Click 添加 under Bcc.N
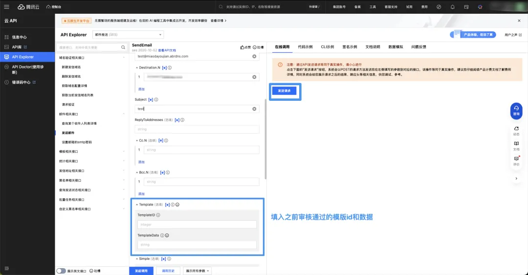The image size is (528, 275). point(141,194)
